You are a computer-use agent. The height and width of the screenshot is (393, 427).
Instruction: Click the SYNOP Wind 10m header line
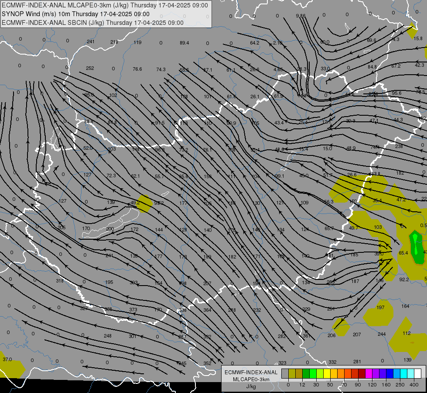pos(75,14)
